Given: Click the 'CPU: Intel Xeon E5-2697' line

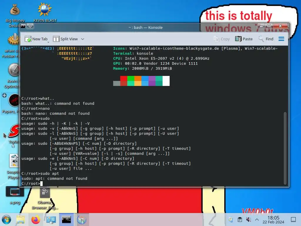Looking at the screenshot, I should [x=161, y=59].
